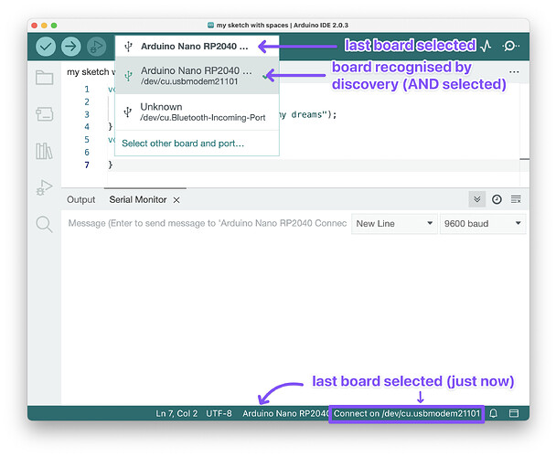Viewport: 556px width, 457px height.
Task: Open the Sketchbook folder sidebar icon
Action: [44, 78]
